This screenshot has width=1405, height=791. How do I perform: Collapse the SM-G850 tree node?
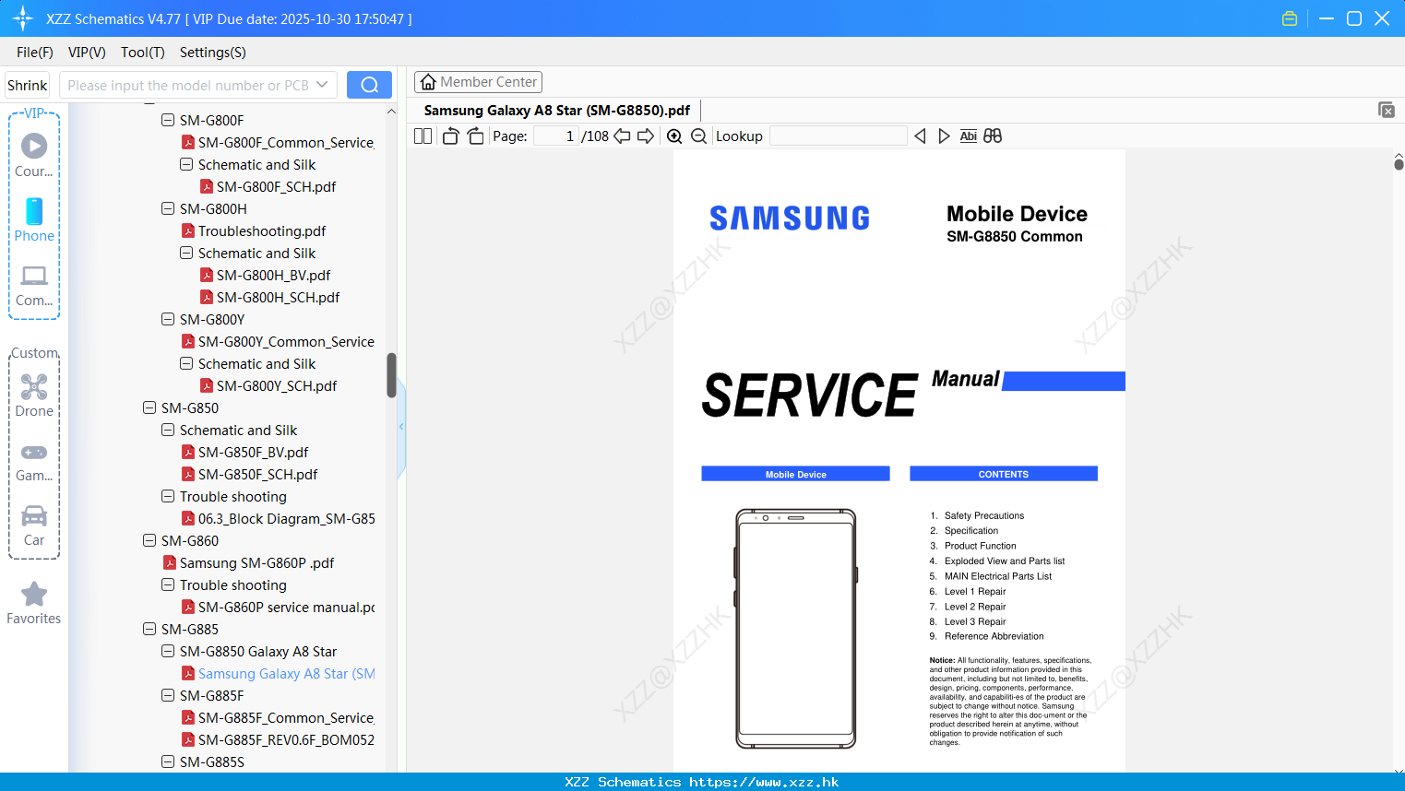coord(149,407)
